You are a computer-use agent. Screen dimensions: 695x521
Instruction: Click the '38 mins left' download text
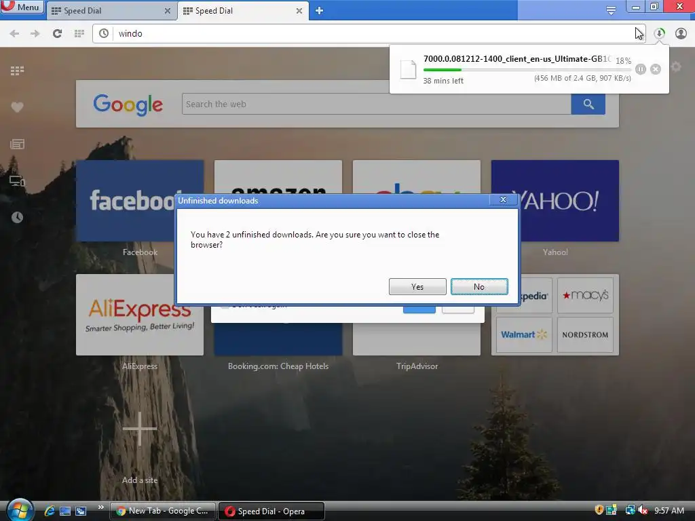[443, 81]
